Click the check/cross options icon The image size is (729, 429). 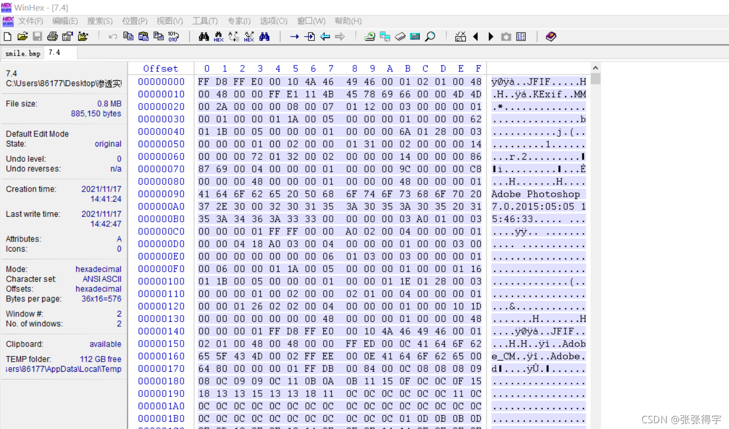tap(460, 36)
